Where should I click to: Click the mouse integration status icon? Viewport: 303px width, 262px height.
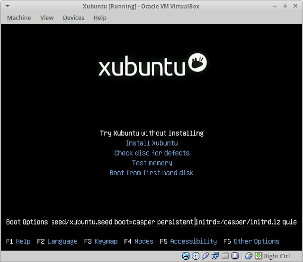coord(249,256)
